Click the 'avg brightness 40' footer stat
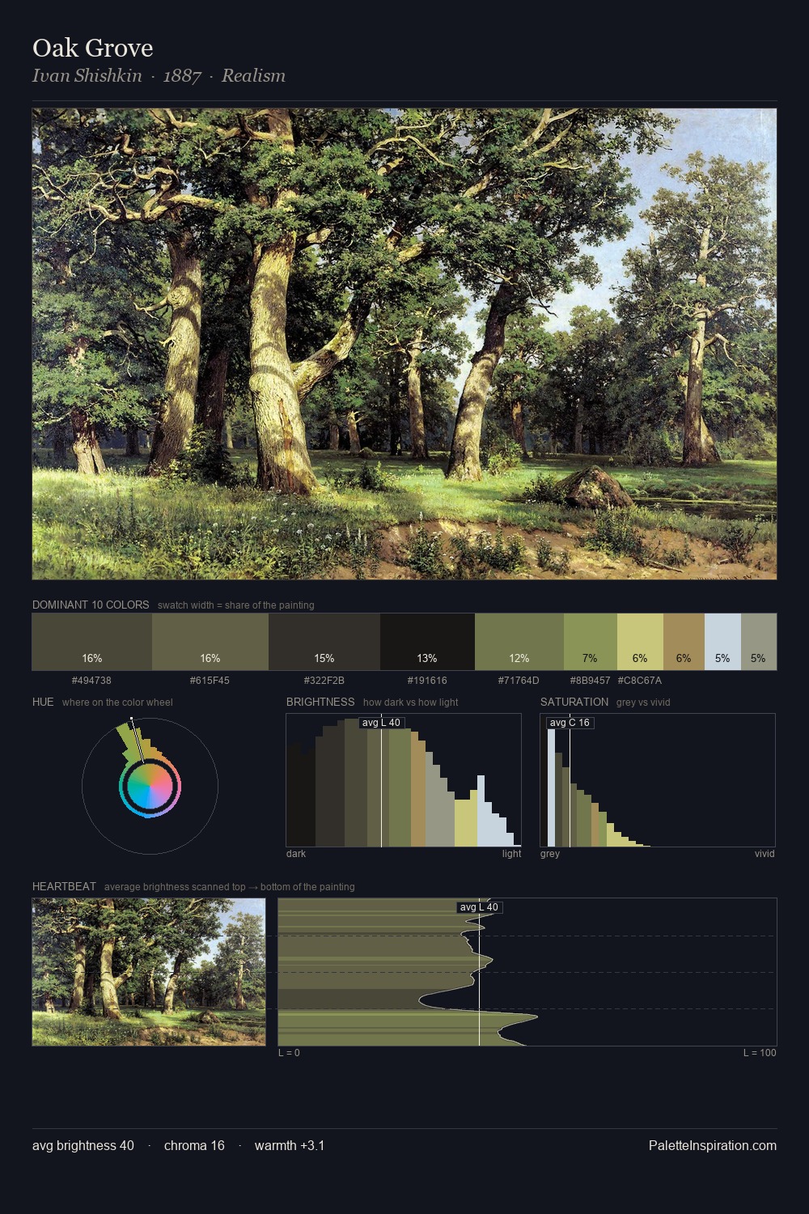The height and width of the screenshot is (1214, 809). coord(83,1145)
